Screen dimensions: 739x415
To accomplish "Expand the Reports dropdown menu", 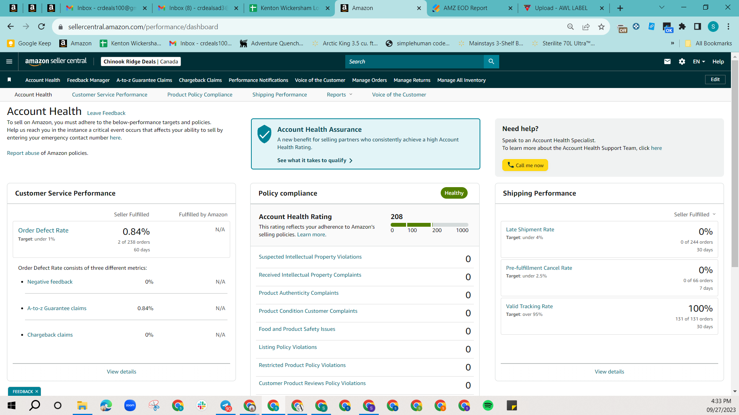I will coord(339,95).
